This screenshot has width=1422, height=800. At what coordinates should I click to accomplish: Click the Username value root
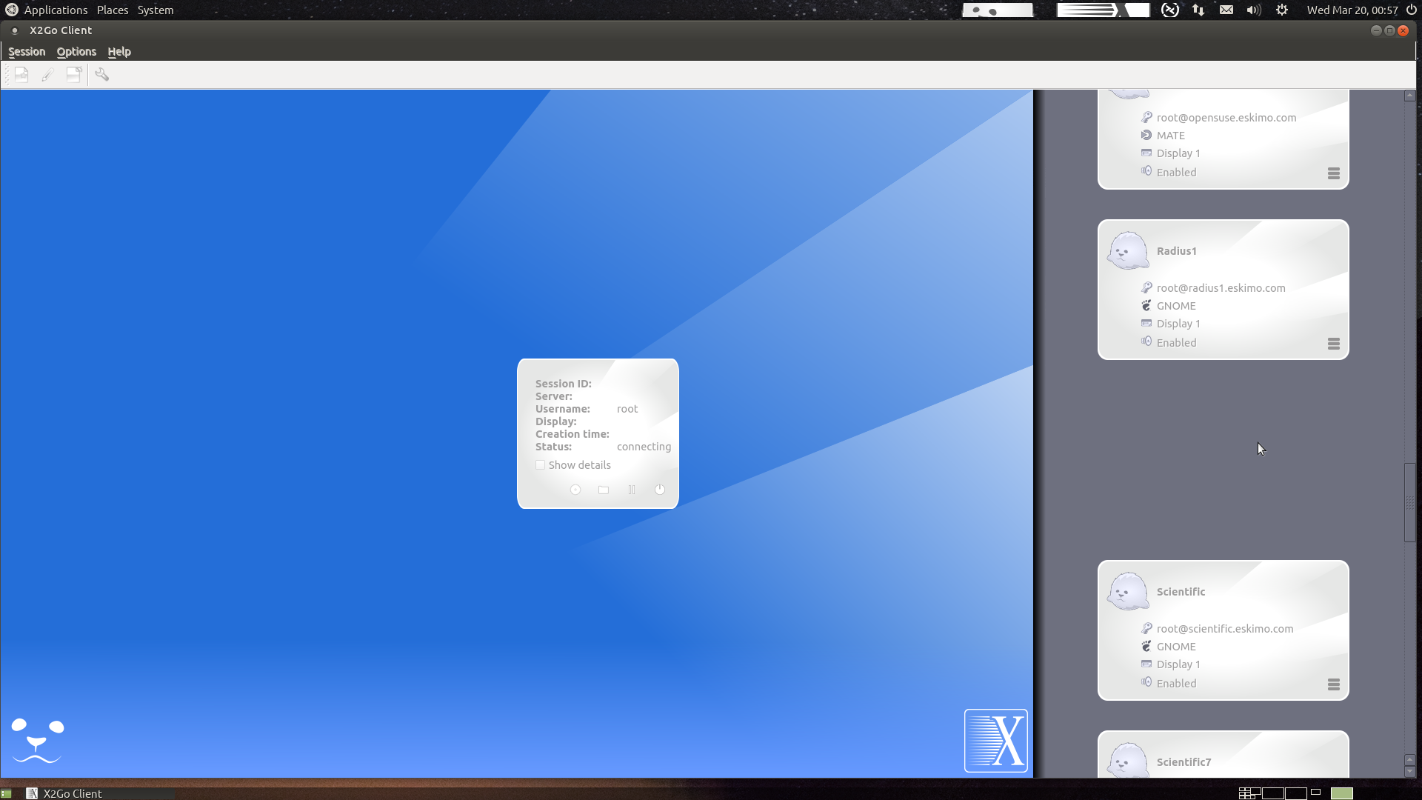pyautogui.click(x=627, y=409)
